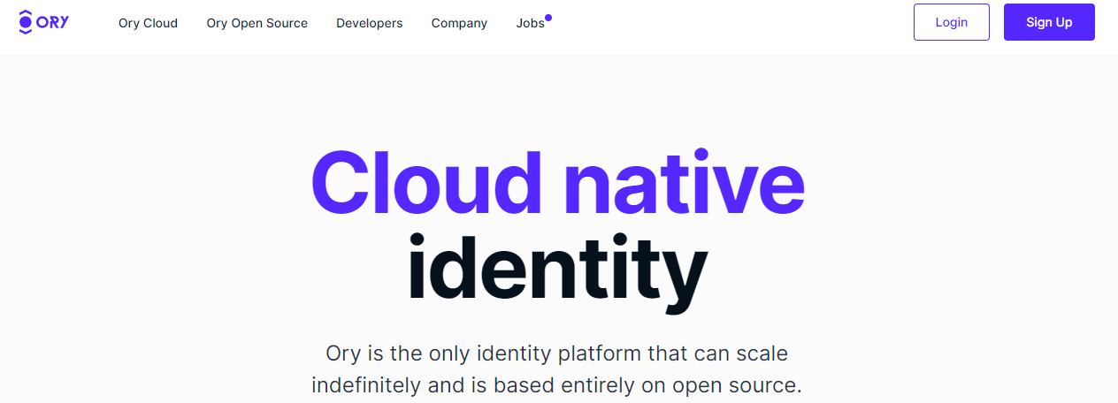The width and height of the screenshot is (1118, 403).
Task: Click the "Cloud native" heading text
Action: [558, 183]
